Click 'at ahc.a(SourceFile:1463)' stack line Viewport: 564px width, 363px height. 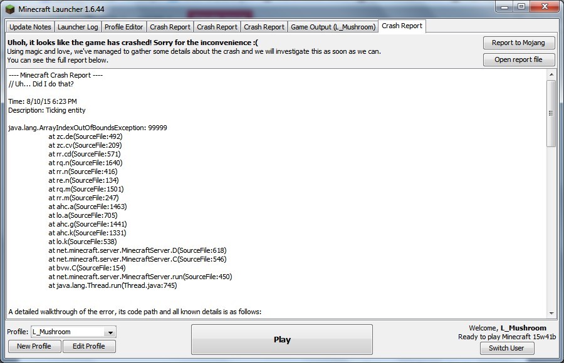(x=88, y=207)
